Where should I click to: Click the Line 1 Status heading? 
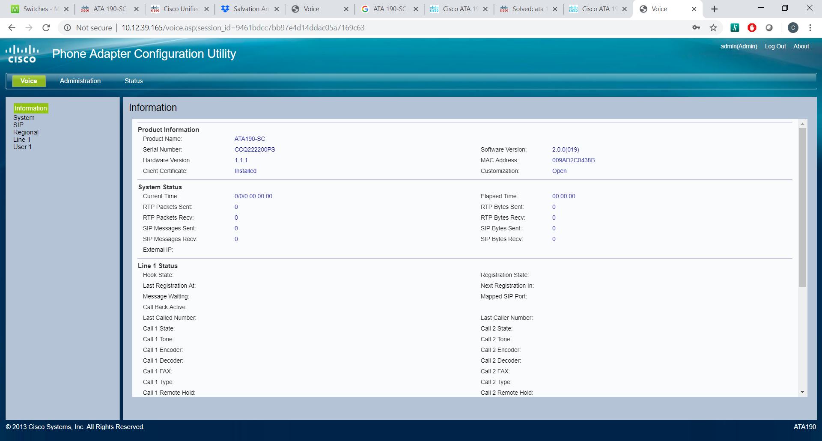click(158, 266)
